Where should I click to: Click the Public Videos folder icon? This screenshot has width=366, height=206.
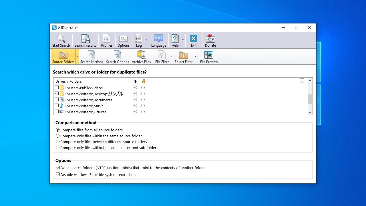point(62,88)
